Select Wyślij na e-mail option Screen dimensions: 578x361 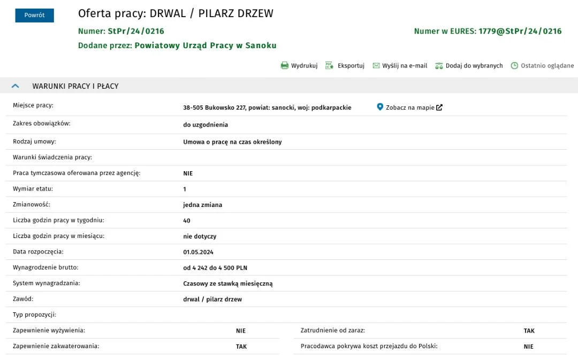(405, 66)
